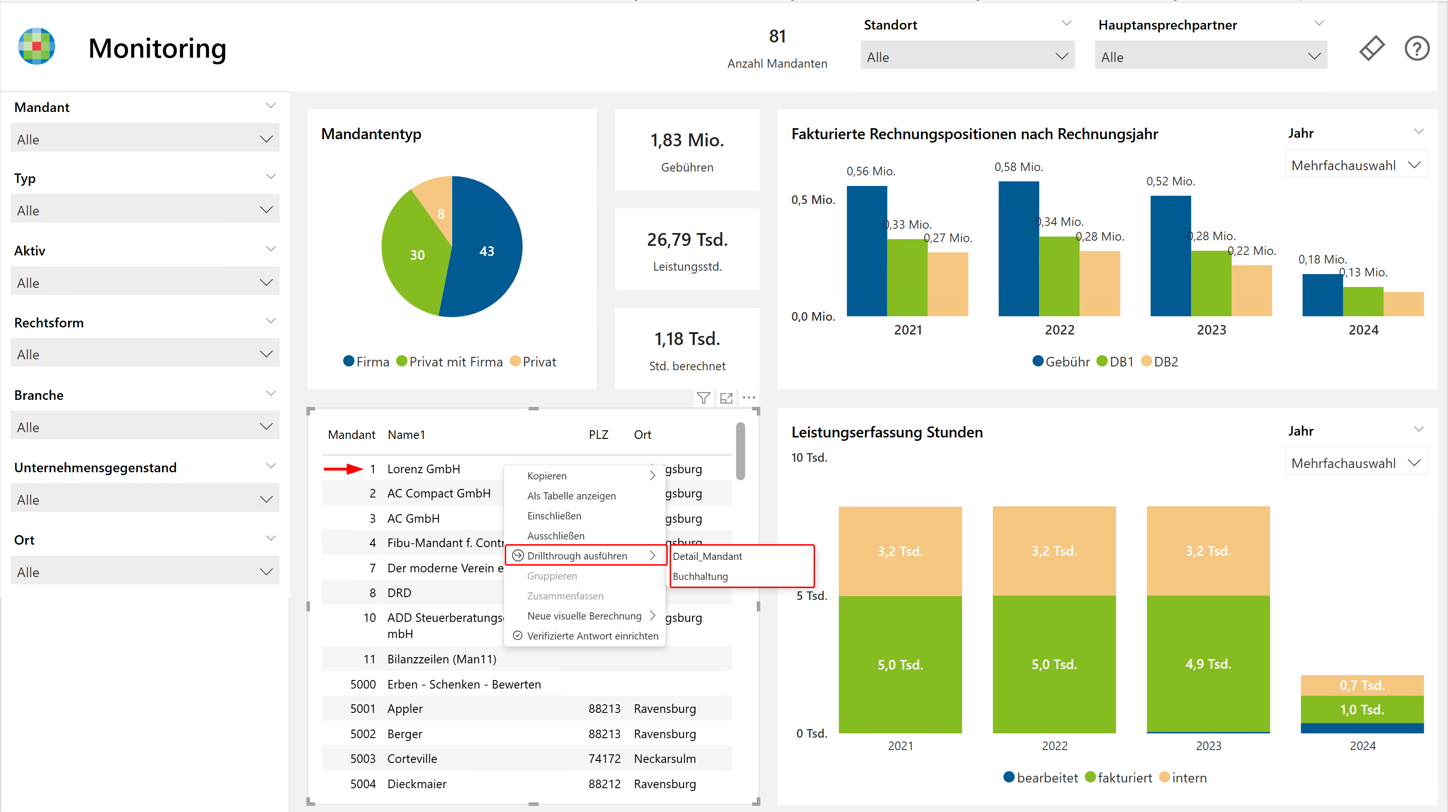Viewport: 1448px width, 812px height.
Task: Click the DB2 legend item
Action: [x=1160, y=361]
